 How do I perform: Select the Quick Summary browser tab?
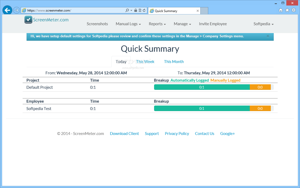click(x=174, y=11)
